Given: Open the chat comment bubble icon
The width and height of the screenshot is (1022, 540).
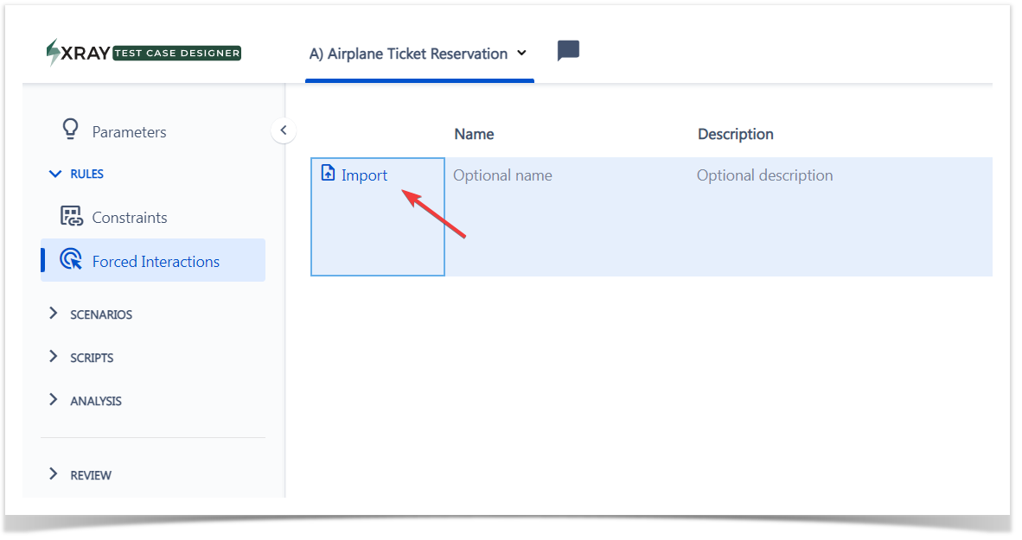Looking at the screenshot, I should click(x=568, y=51).
